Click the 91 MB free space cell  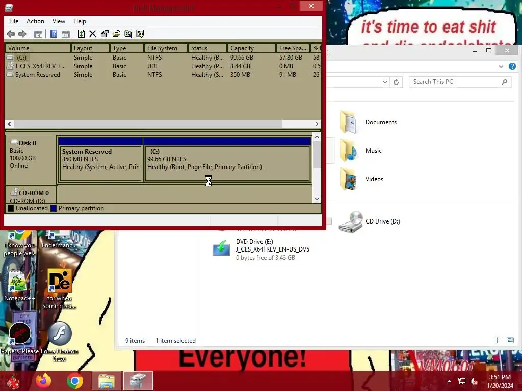(288, 75)
